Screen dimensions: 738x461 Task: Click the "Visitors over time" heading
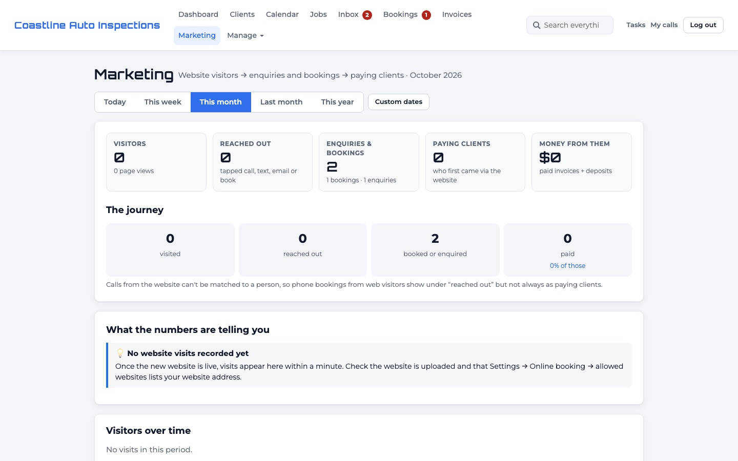[x=148, y=431]
